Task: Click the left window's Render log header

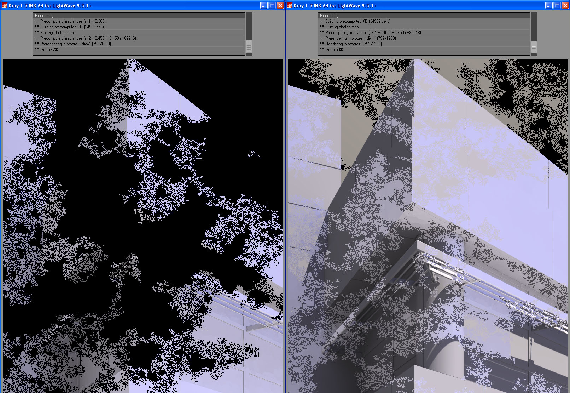Action: pyautogui.click(x=44, y=16)
